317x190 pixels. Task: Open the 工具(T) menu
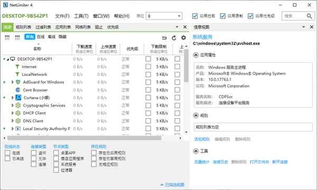pyautogui.click(x=81, y=16)
